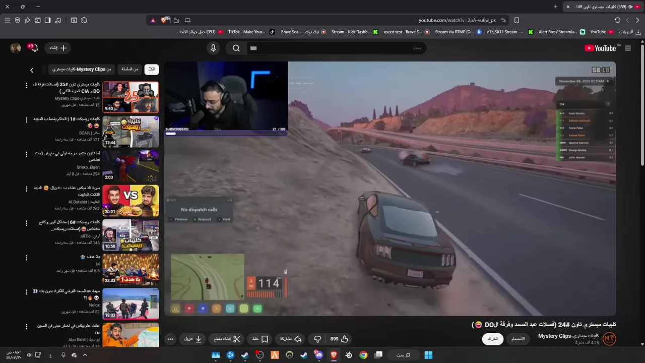Select the 'من السلسلة' filter chip
This screenshot has height=363, width=645.
[130, 69]
